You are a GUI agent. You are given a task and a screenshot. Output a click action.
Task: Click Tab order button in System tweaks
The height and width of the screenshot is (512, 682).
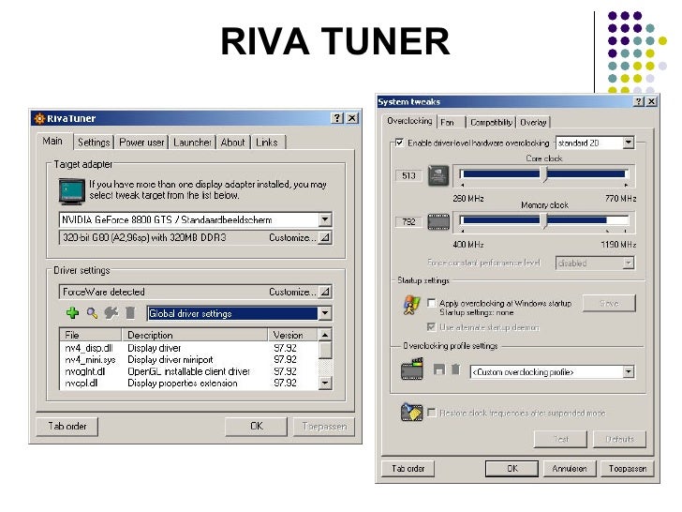point(408,469)
